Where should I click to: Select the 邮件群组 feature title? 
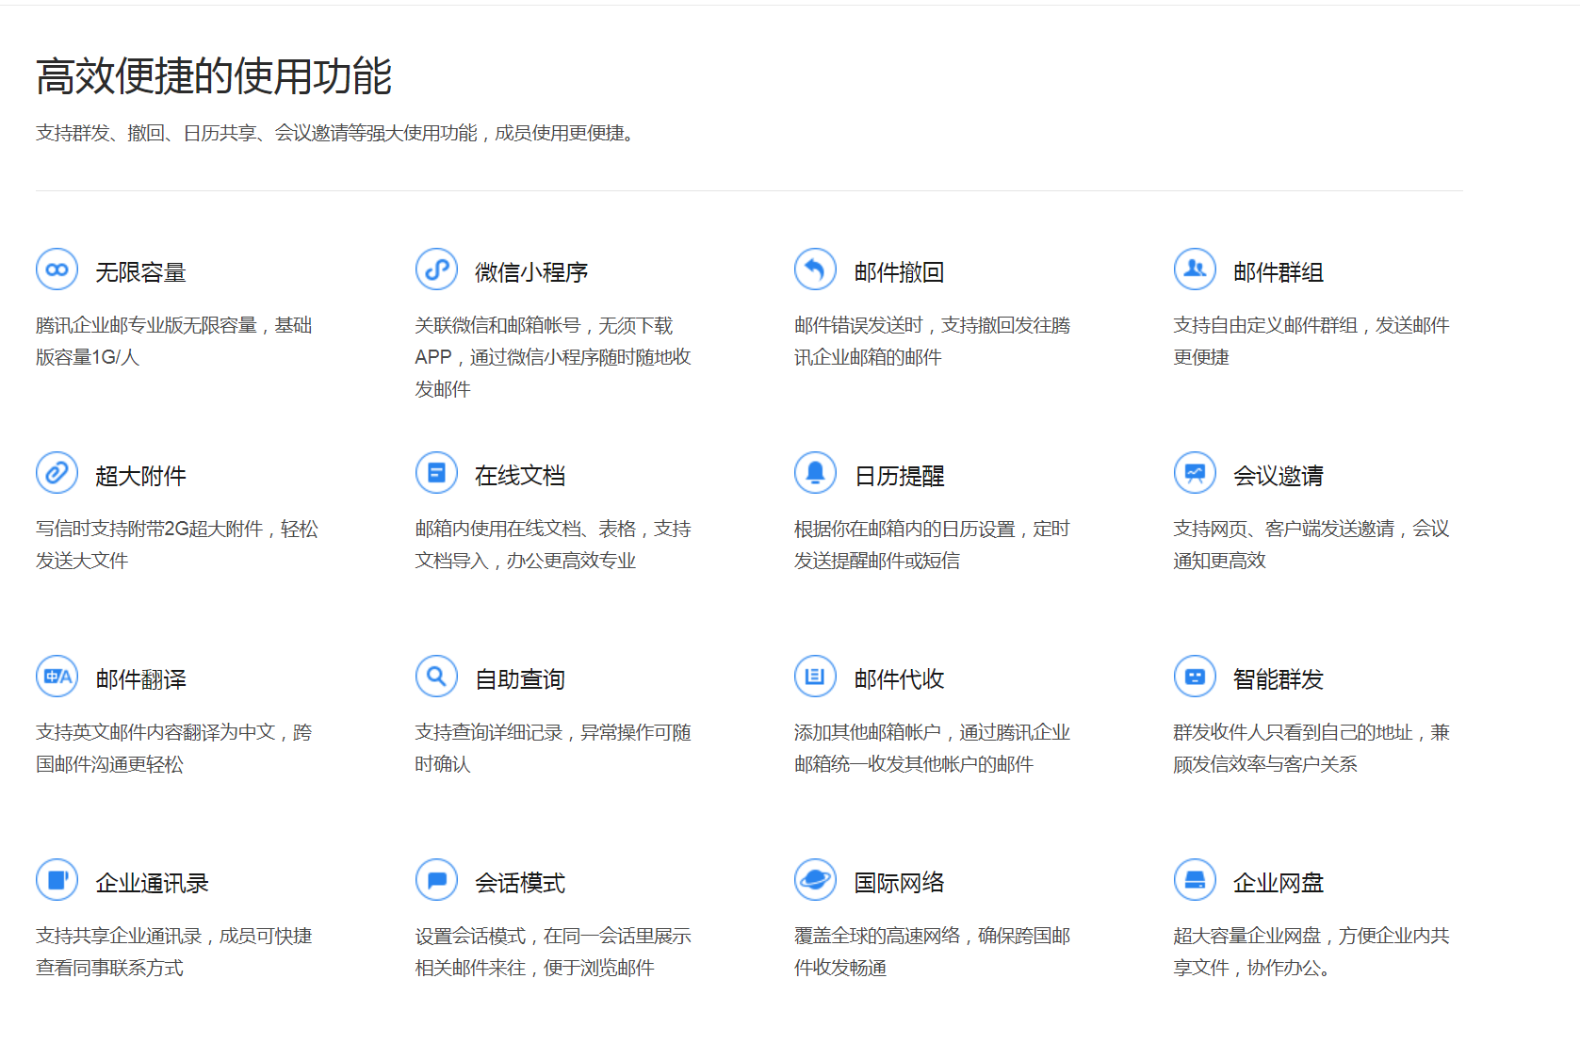pyautogui.click(x=1279, y=272)
